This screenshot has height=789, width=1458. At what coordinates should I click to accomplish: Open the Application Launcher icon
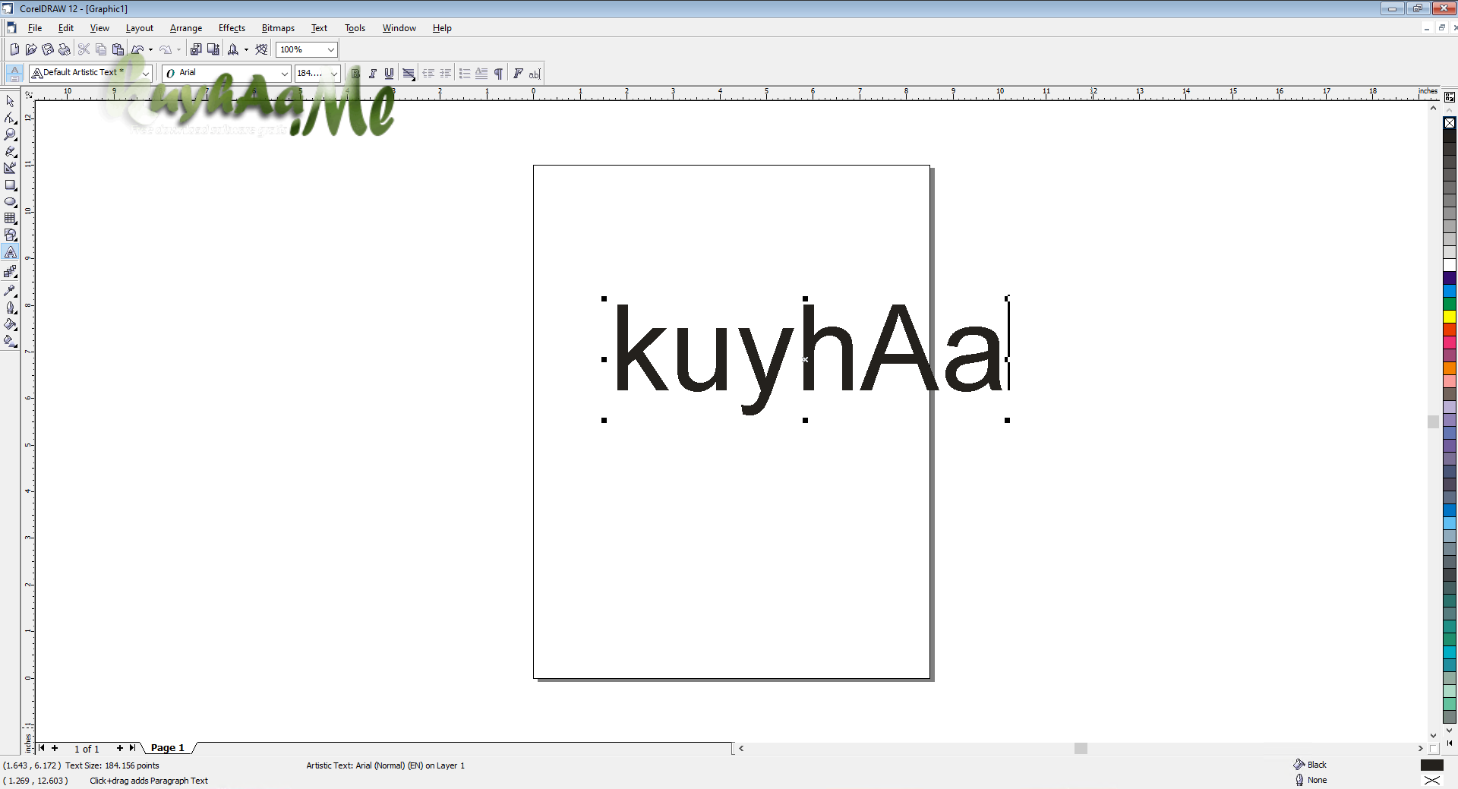[233, 49]
